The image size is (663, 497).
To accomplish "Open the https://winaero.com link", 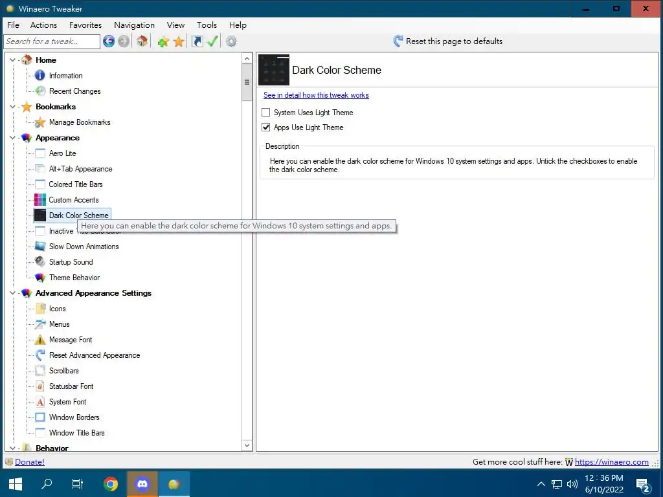I will (611, 462).
